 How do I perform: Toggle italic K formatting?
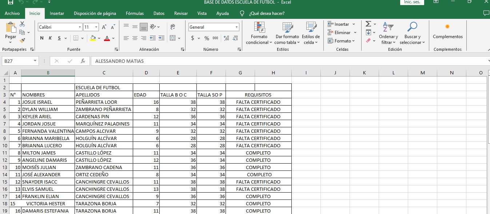pyautogui.click(x=50, y=38)
